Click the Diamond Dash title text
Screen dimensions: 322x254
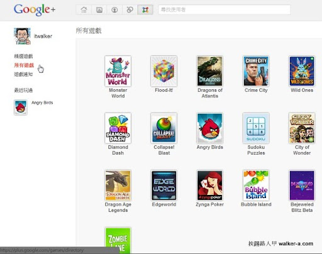pyautogui.click(x=118, y=150)
